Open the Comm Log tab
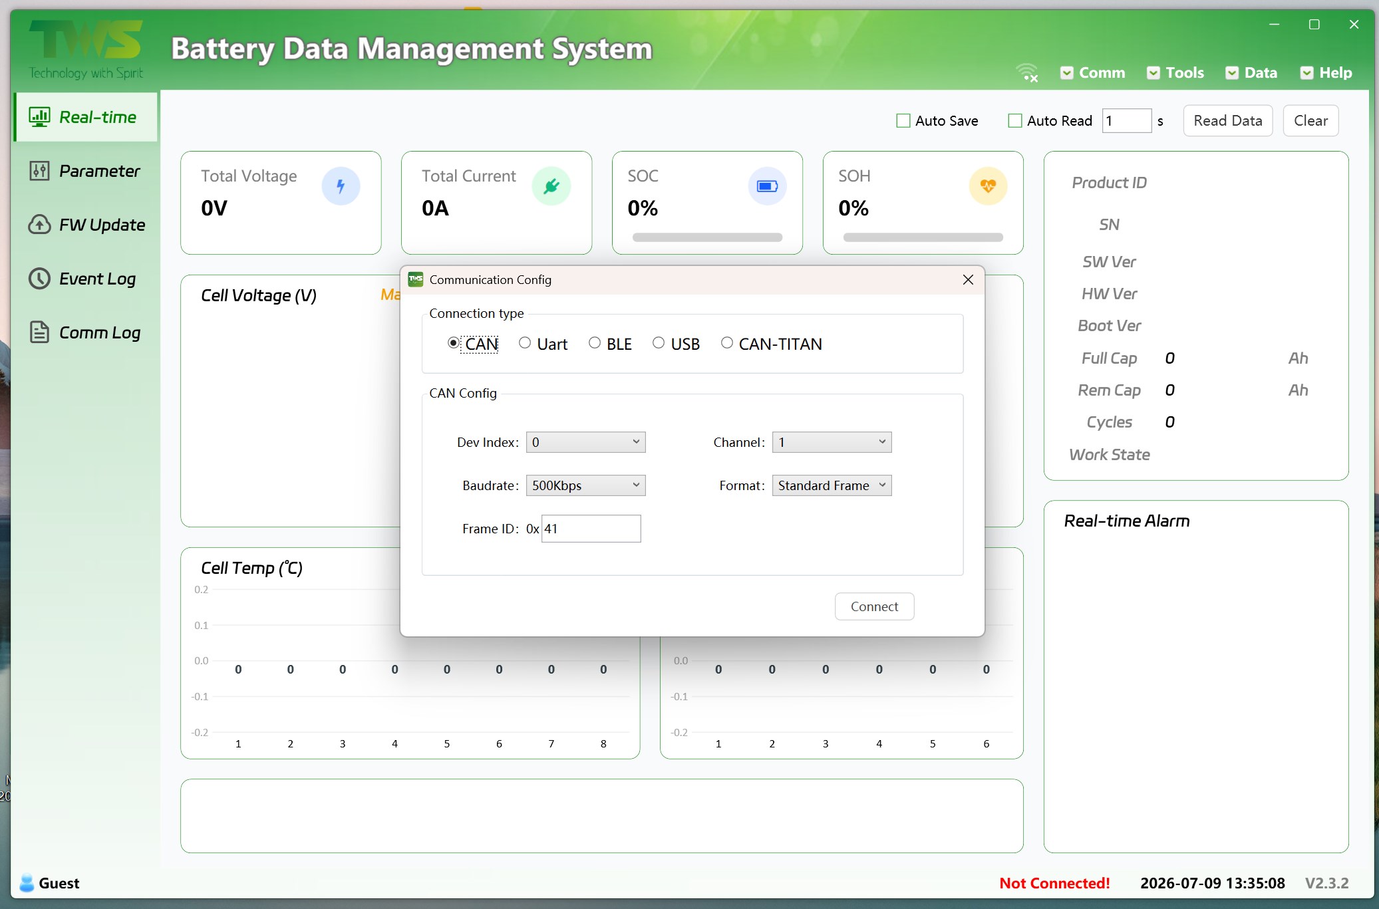The width and height of the screenshot is (1379, 909). click(x=86, y=332)
